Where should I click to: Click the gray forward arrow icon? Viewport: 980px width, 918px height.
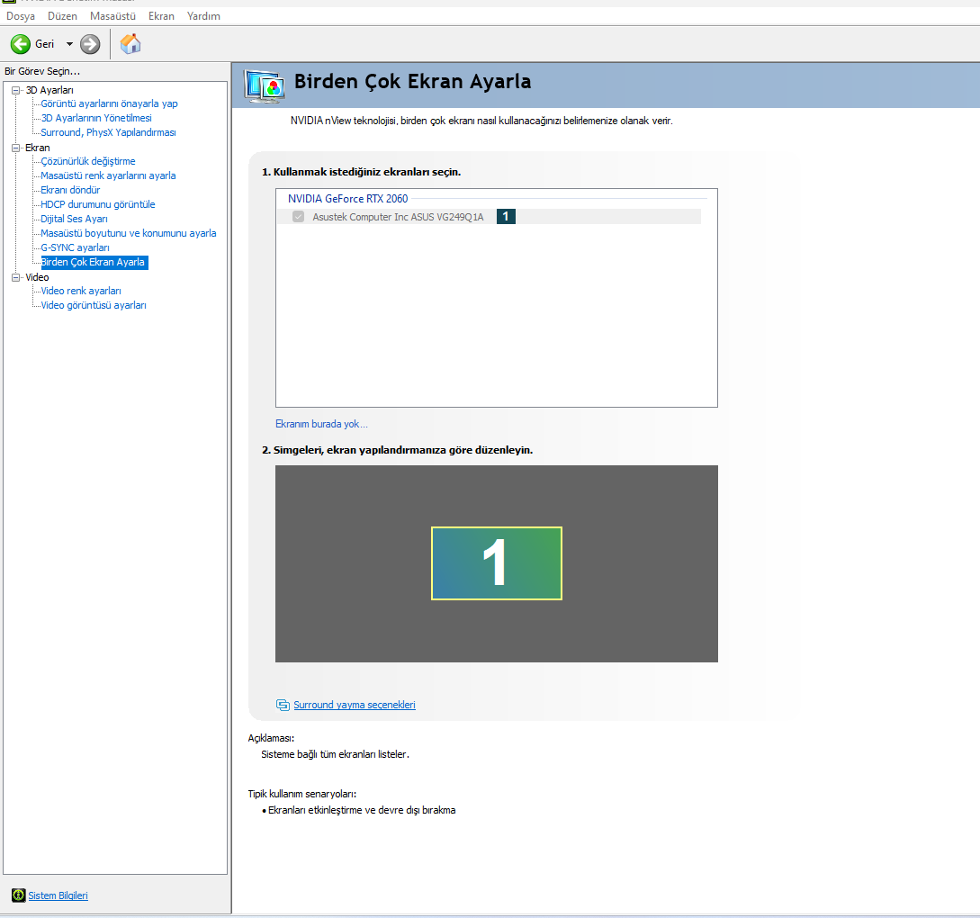pos(90,44)
